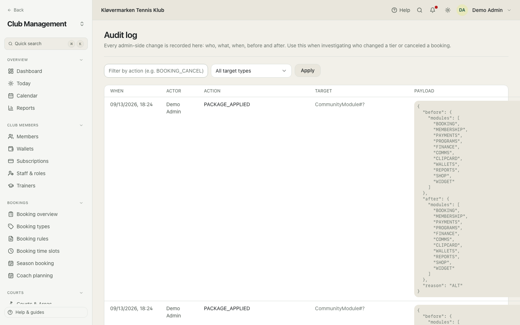This screenshot has width=520, height=325.
Task: Collapse the Bookings section
Action: tap(81, 203)
